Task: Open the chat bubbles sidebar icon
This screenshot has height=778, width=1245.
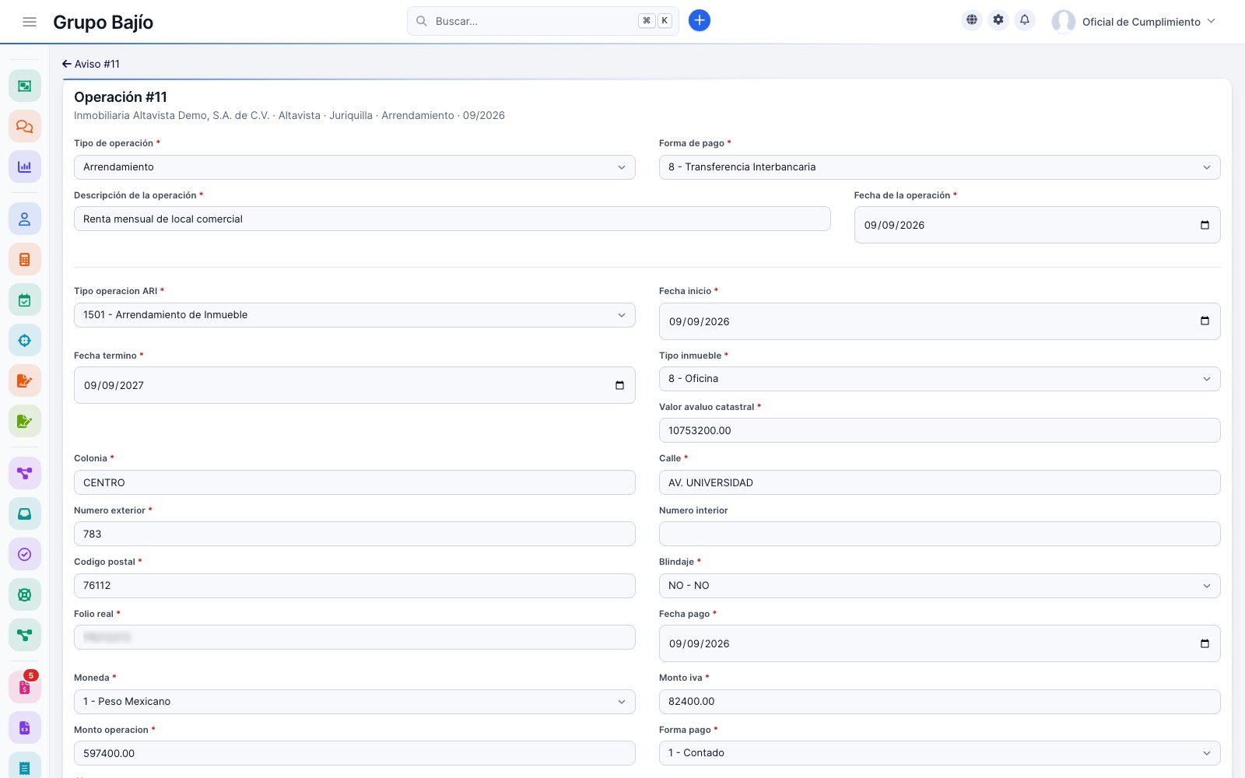Action: point(25,126)
